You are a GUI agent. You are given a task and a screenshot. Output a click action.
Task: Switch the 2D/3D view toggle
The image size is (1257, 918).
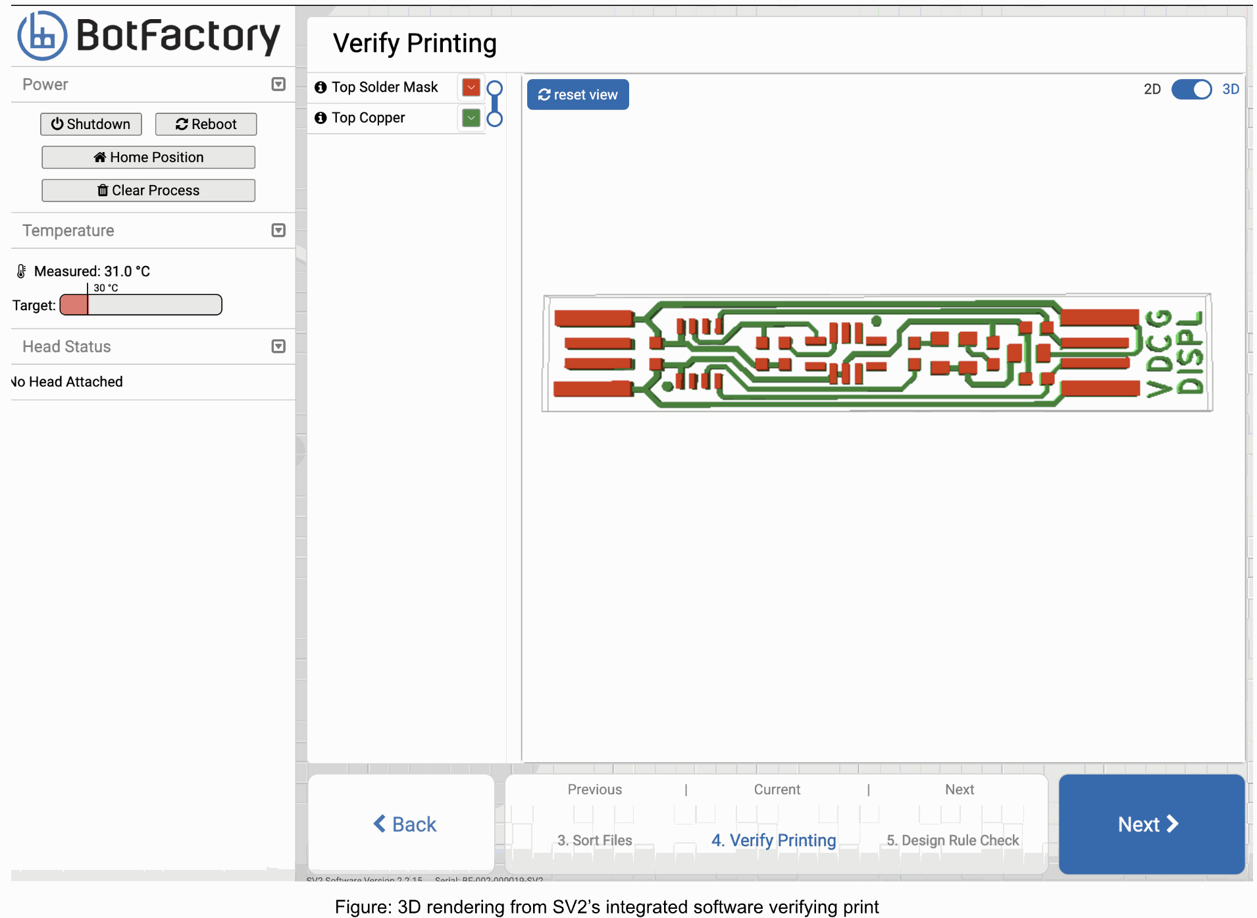[x=1191, y=90]
